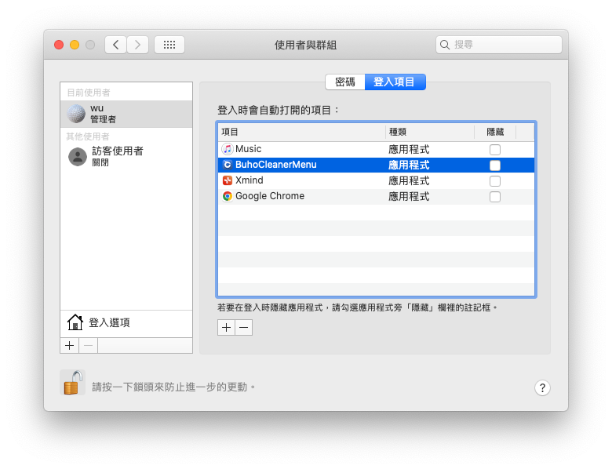Click the wu user avatar
Screen dimensions: 612x469
tap(76, 114)
